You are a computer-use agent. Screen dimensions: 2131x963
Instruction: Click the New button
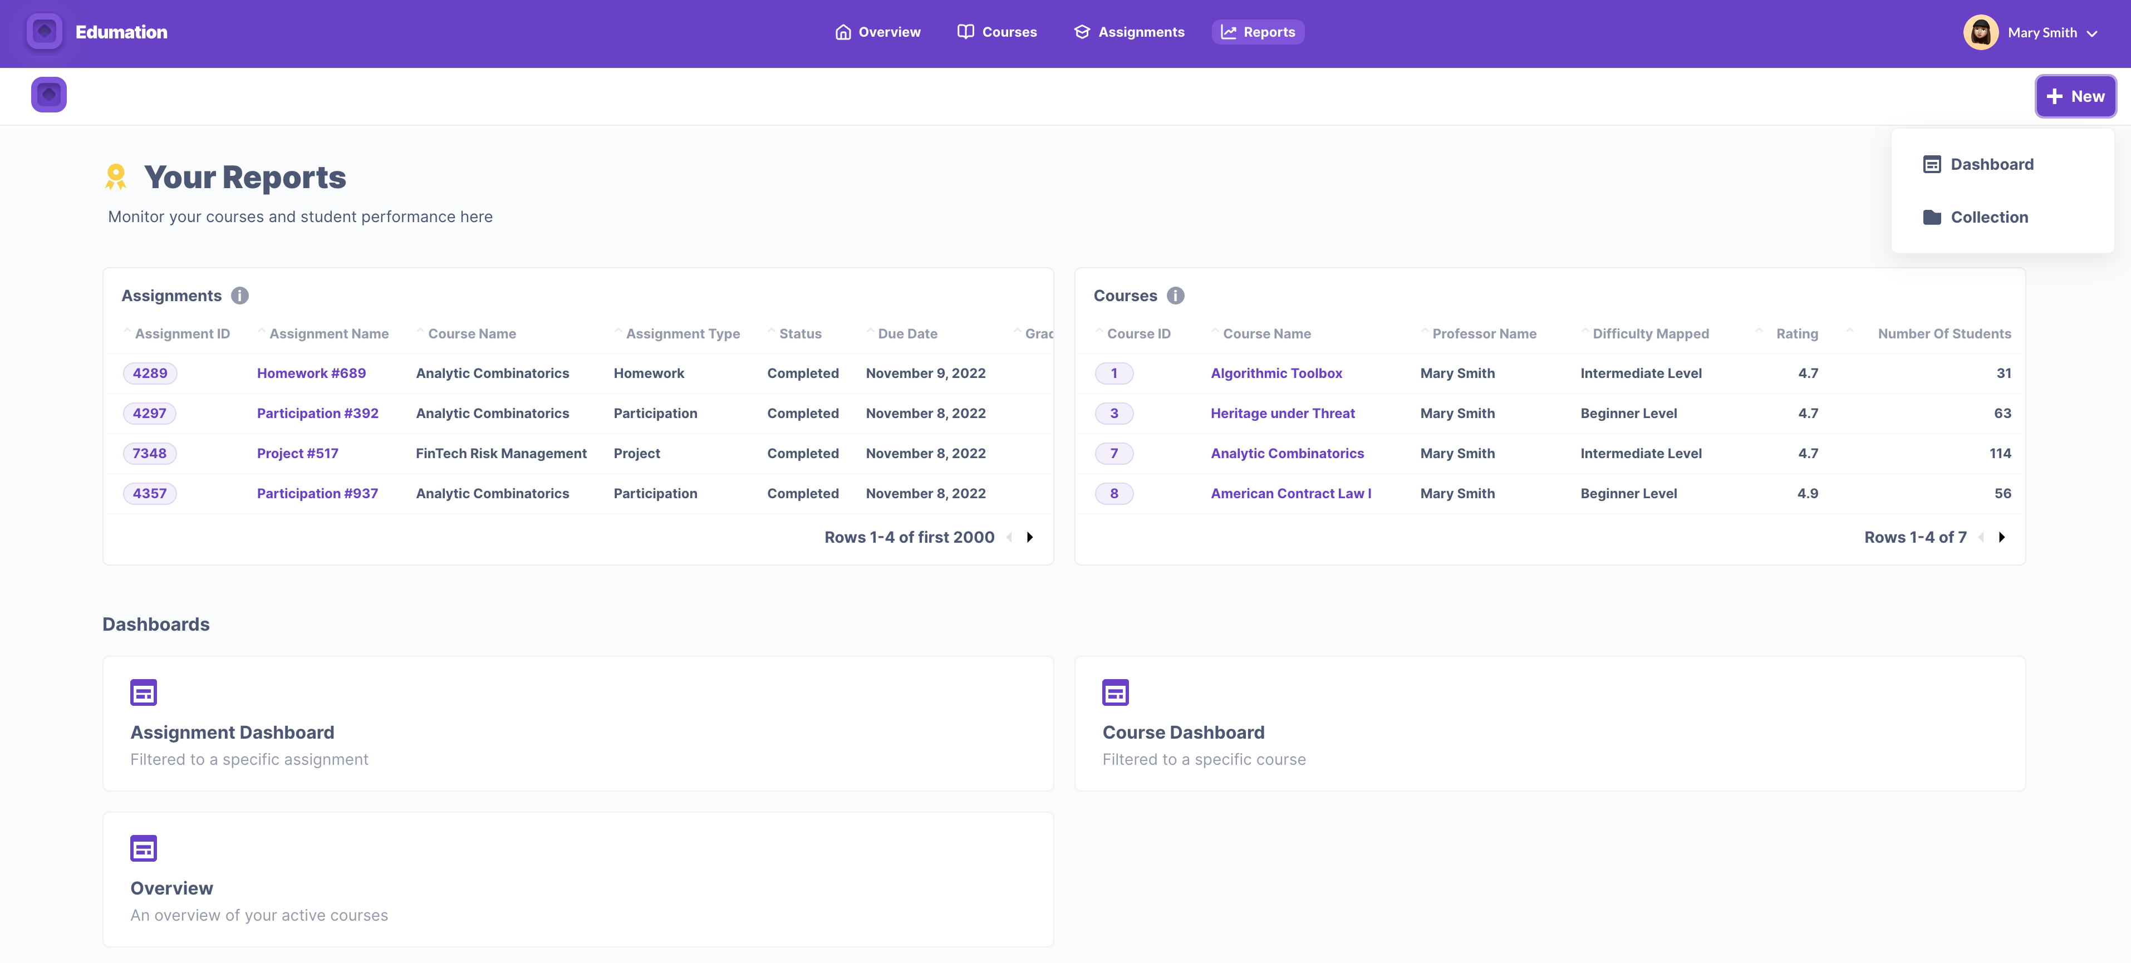(2075, 96)
